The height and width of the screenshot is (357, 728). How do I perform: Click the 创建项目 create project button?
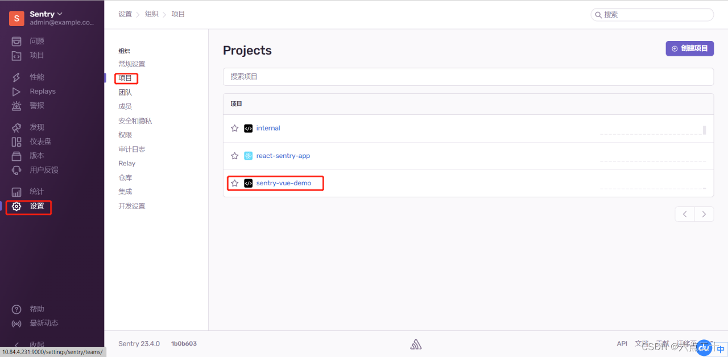point(689,48)
